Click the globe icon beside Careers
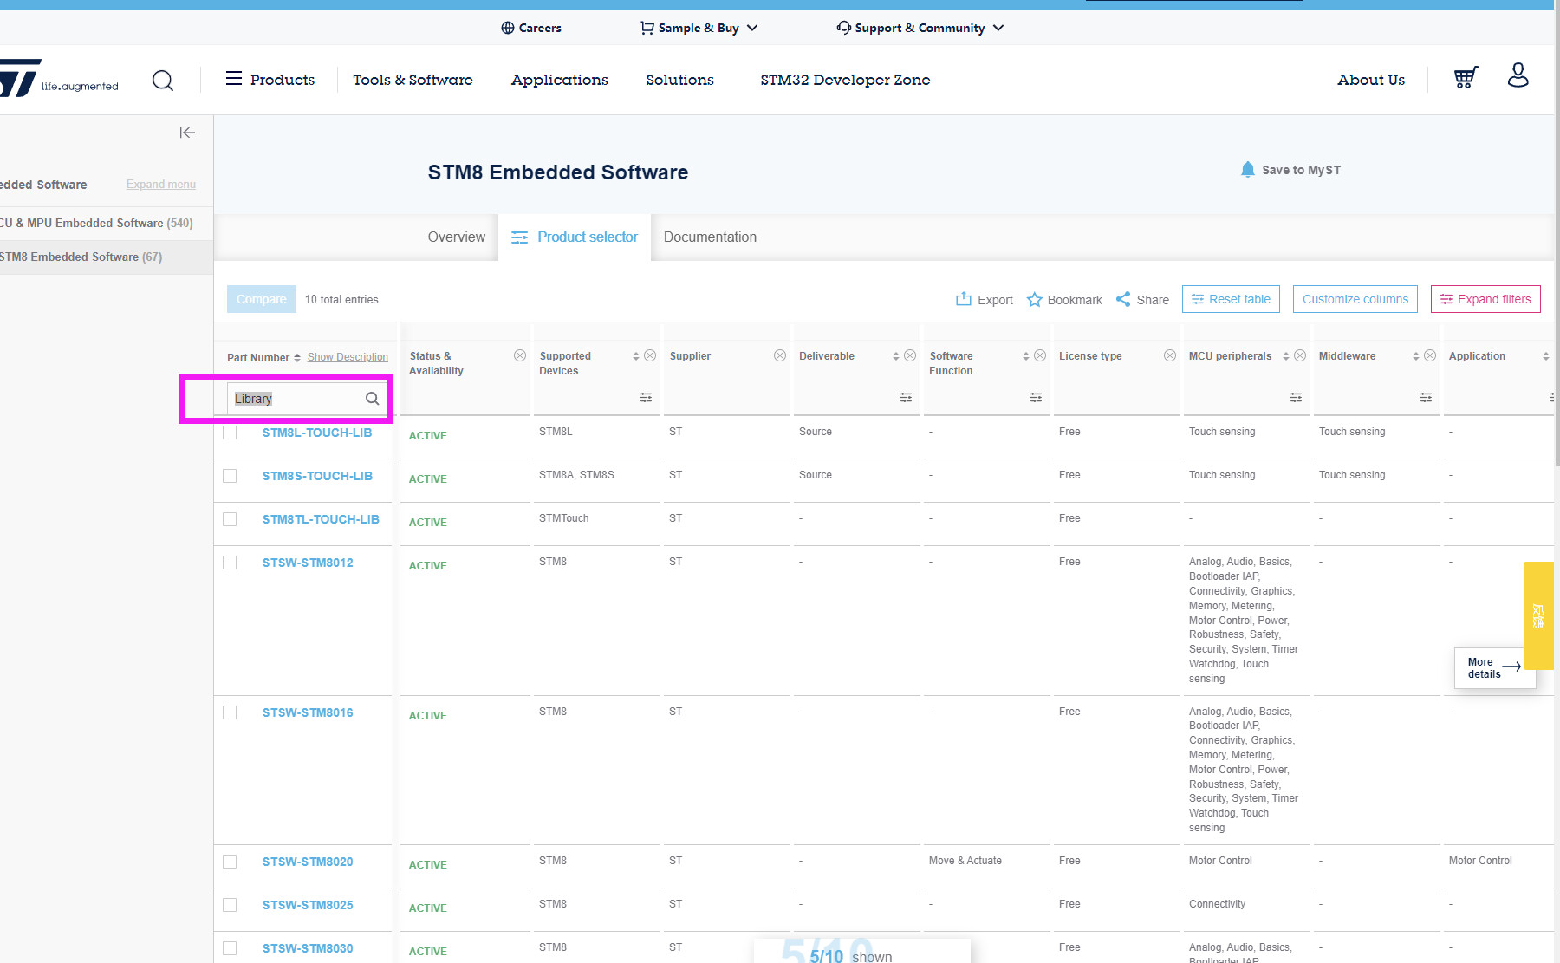This screenshot has width=1560, height=963. 508,28
